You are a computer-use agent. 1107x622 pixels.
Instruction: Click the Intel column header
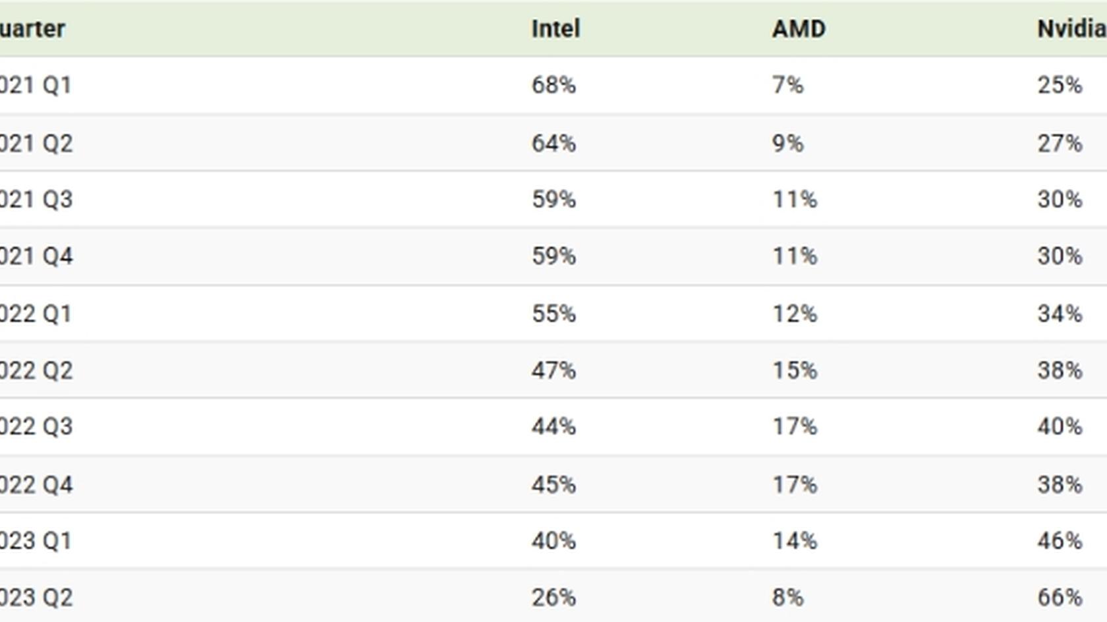point(555,29)
